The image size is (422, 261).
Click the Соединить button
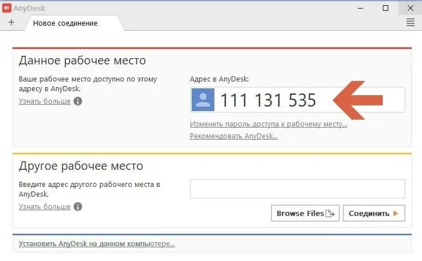click(374, 213)
